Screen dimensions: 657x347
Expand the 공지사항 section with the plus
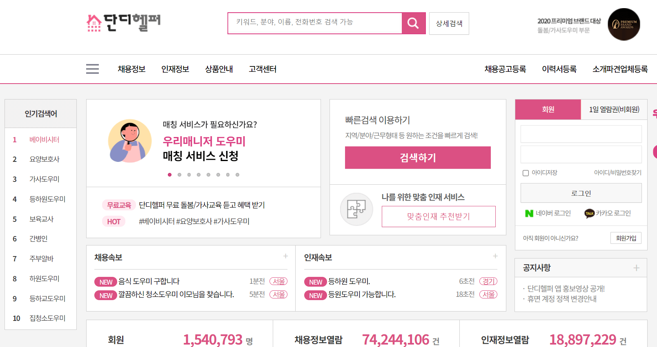(x=636, y=267)
